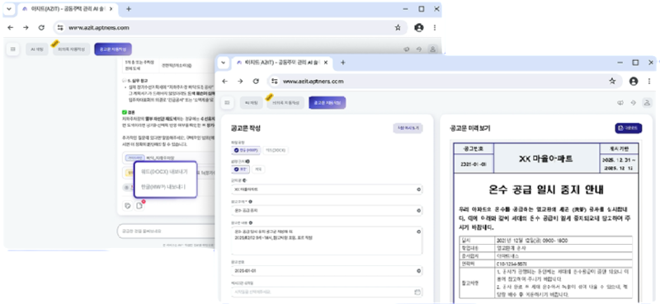This screenshot has width=660, height=304.
Task: Toggle sidebar hamburger in back window
Action: tap(12, 49)
